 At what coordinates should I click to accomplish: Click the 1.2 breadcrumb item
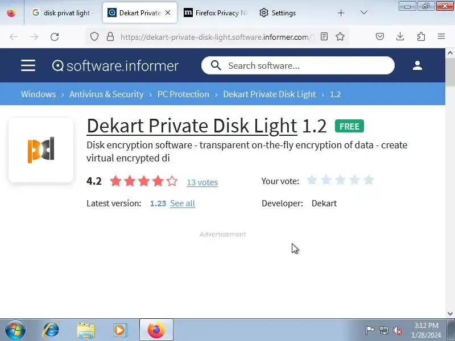(x=336, y=94)
